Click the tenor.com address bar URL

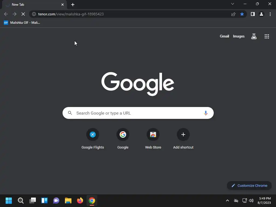[x=71, y=14]
